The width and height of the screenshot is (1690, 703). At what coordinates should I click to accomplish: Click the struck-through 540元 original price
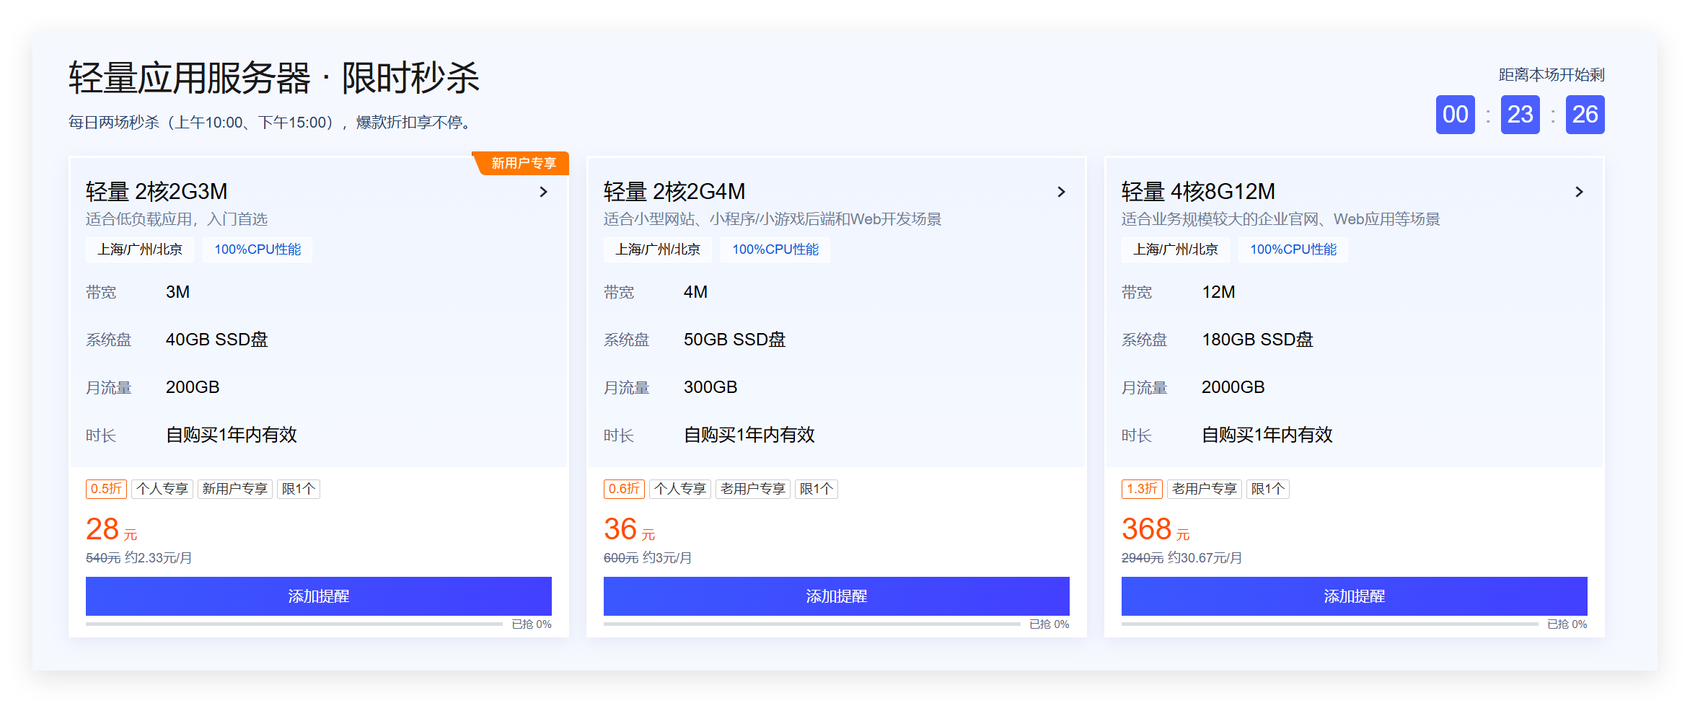[x=103, y=558]
